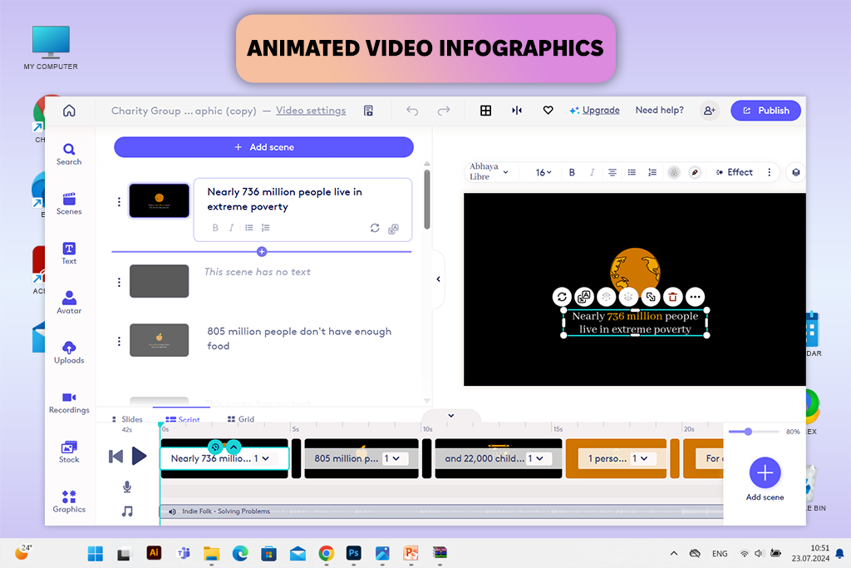Switch to the Slides tab
This screenshot has height=568, width=851.
tap(127, 419)
